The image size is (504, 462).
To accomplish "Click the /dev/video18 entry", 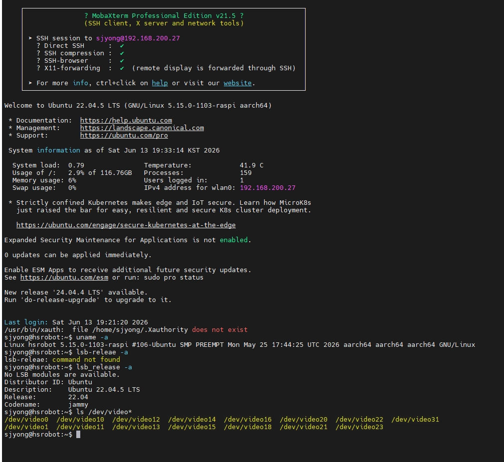I will point(248,427).
